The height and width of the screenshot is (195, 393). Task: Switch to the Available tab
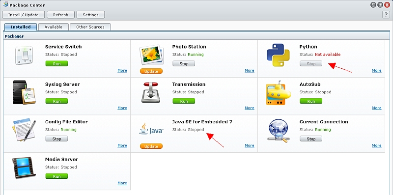click(54, 27)
